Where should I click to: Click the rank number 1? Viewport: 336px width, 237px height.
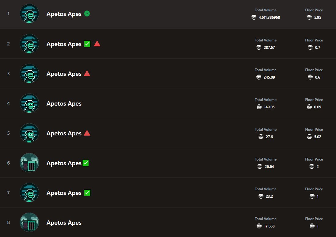[x=8, y=14]
